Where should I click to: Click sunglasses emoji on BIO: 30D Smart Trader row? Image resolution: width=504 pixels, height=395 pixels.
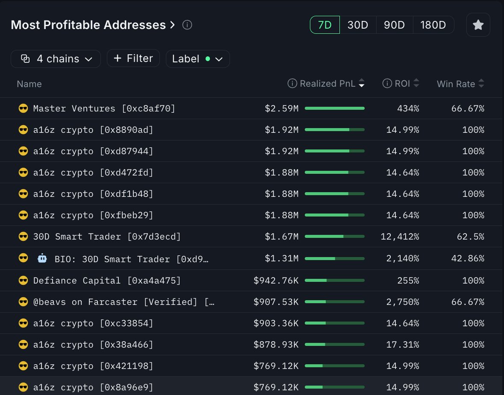click(23, 258)
